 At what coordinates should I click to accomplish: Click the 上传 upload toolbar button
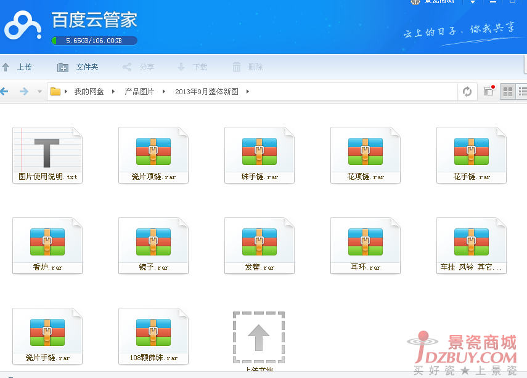click(x=17, y=67)
